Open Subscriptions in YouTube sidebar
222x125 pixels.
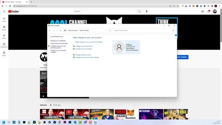tap(4, 45)
